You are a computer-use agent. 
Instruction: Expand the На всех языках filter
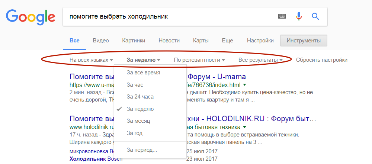pos(91,60)
